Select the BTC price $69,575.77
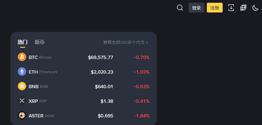The height and width of the screenshot is (125, 262). (101, 57)
